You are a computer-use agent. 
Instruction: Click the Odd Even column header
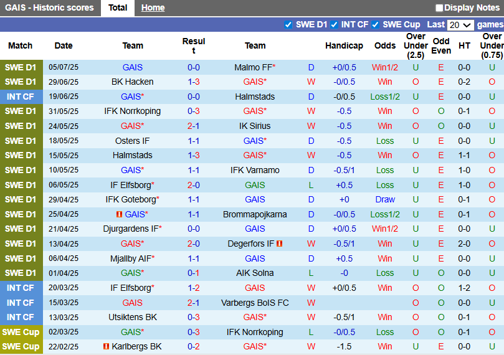pos(441,45)
